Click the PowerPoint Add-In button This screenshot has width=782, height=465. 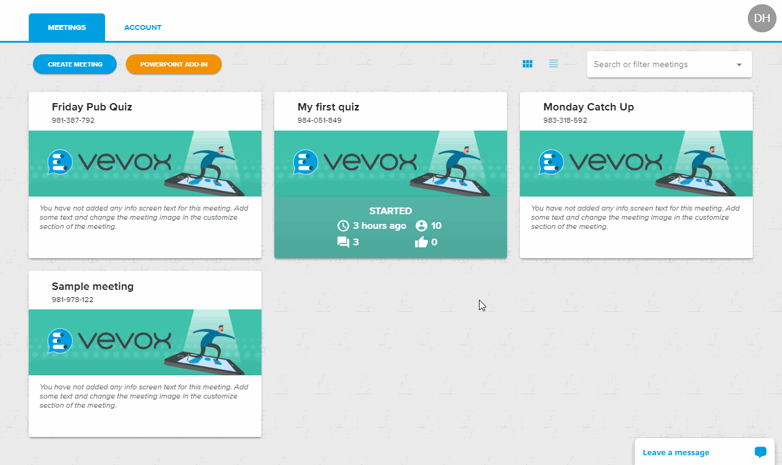pyautogui.click(x=174, y=64)
